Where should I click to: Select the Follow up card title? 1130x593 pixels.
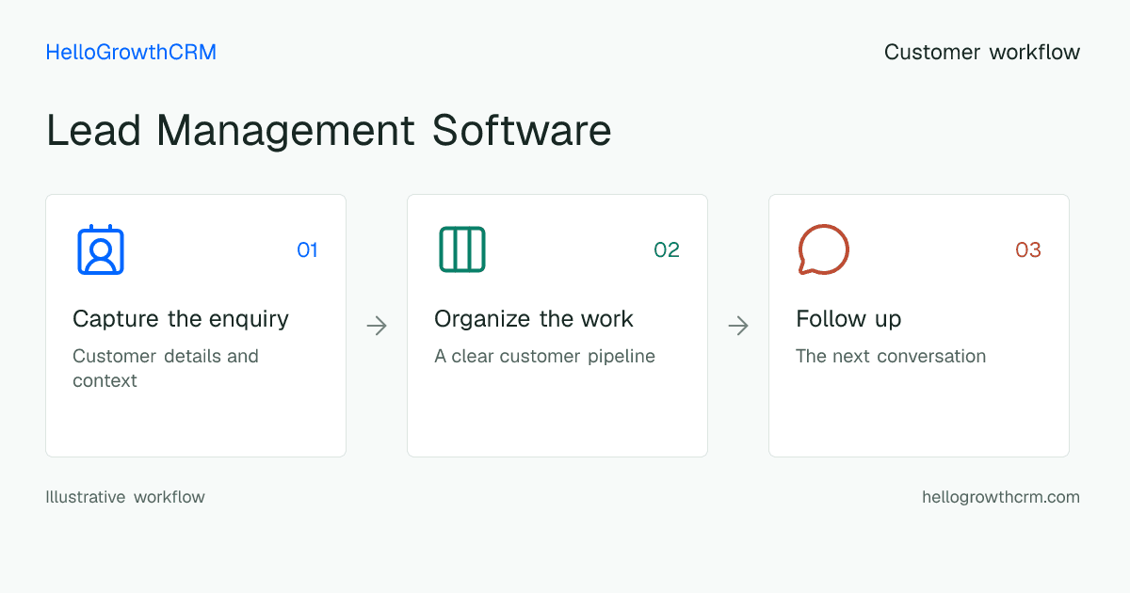(848, 319)
